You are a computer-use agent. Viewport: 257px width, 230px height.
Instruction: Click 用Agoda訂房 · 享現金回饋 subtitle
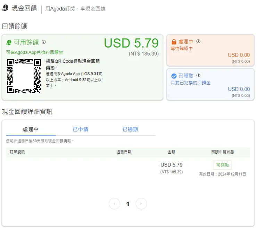point(75,9)
